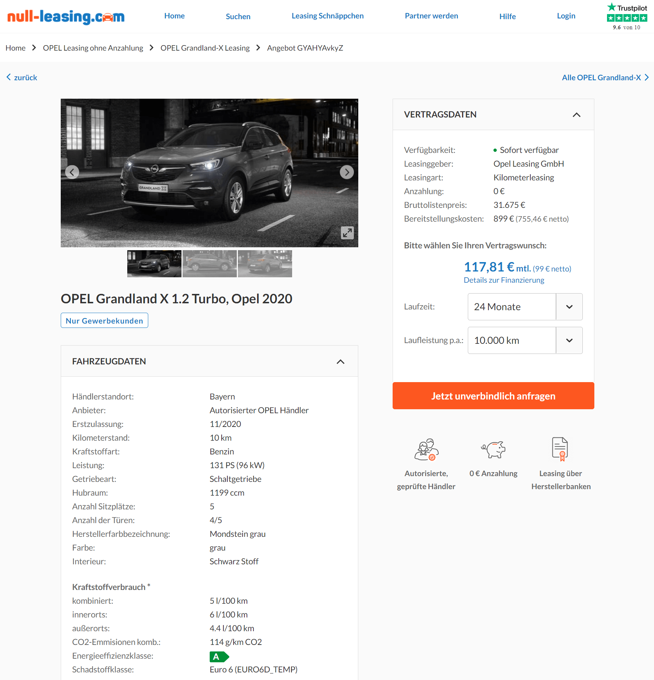654x680 pixels.
Task: Open Hilfe menu item
Action: [x=507, y=16]
